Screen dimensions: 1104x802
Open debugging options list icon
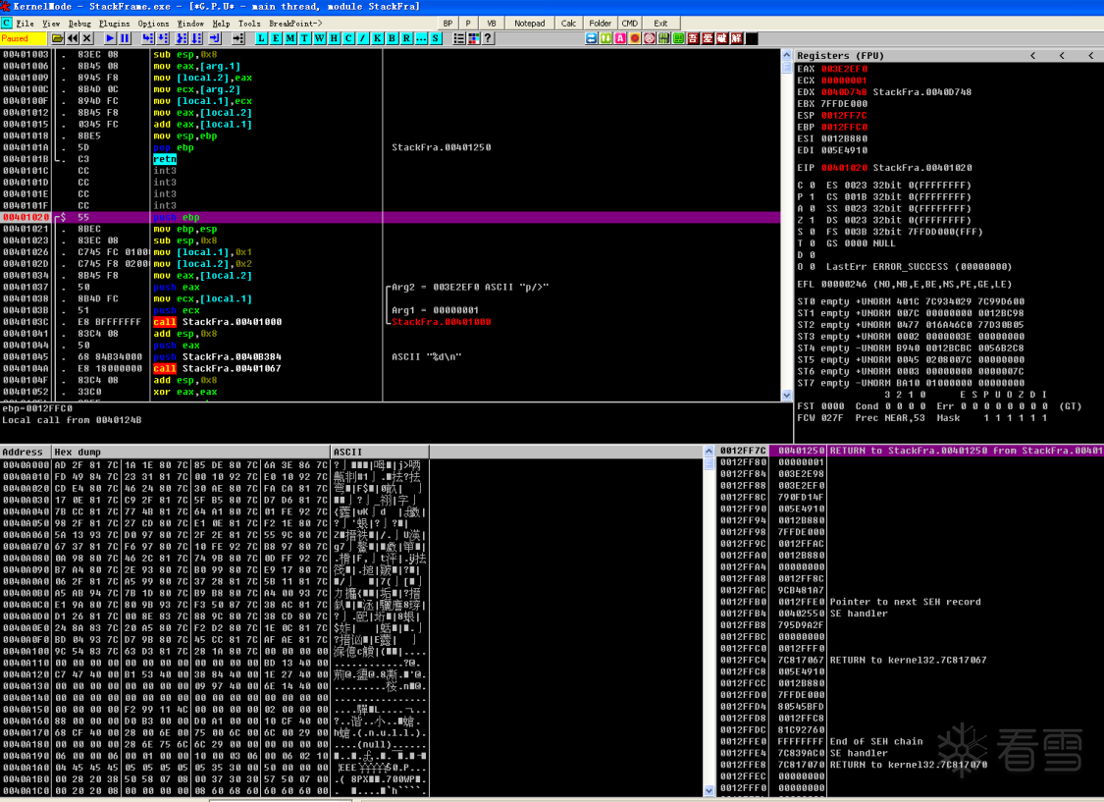coord(459,38)
